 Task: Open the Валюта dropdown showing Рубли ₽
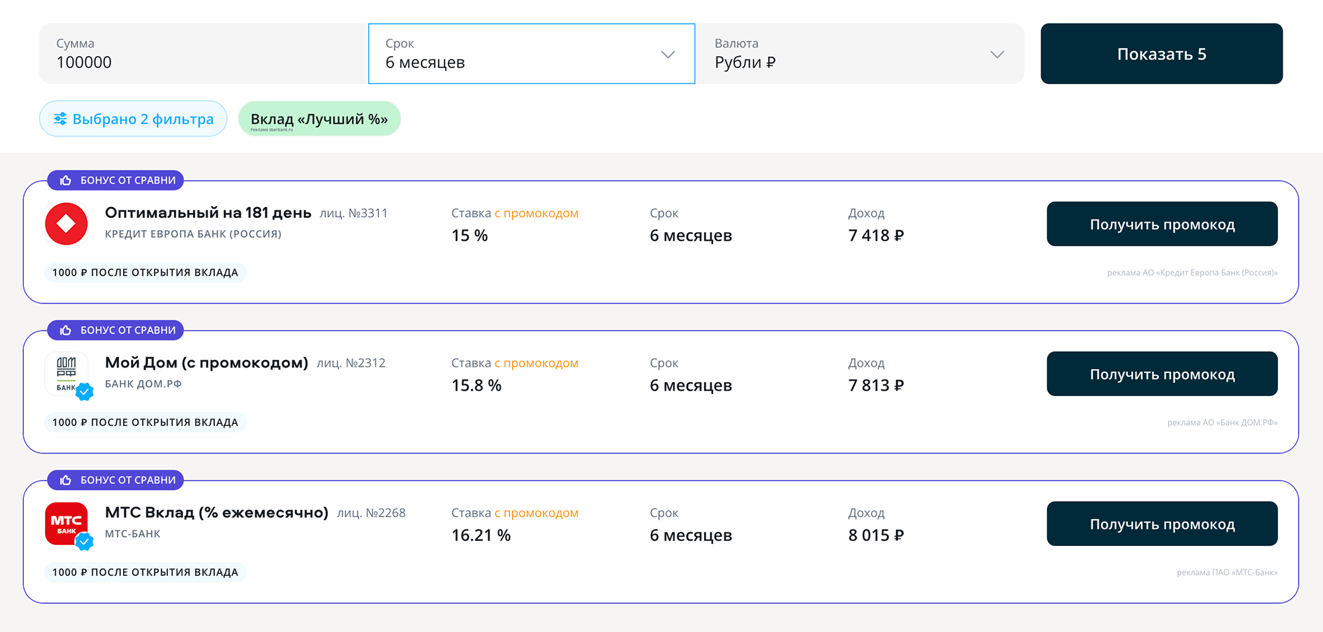click(860, 54)
